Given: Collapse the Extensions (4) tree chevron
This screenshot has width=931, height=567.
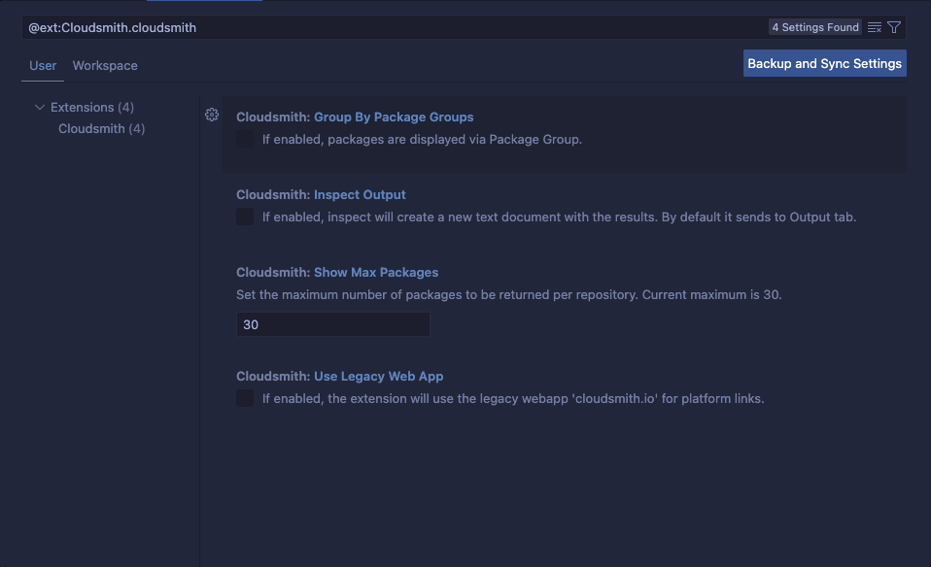Looking at the screenshot, I should (40, 108).
